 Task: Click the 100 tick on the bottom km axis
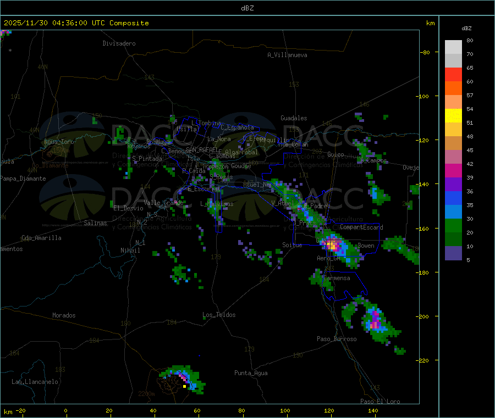tap(285, 410)
